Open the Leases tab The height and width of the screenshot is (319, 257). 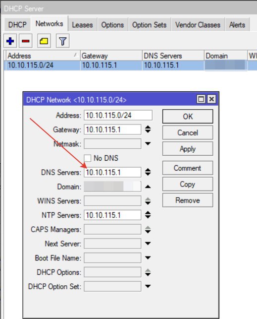coord(82,25)
